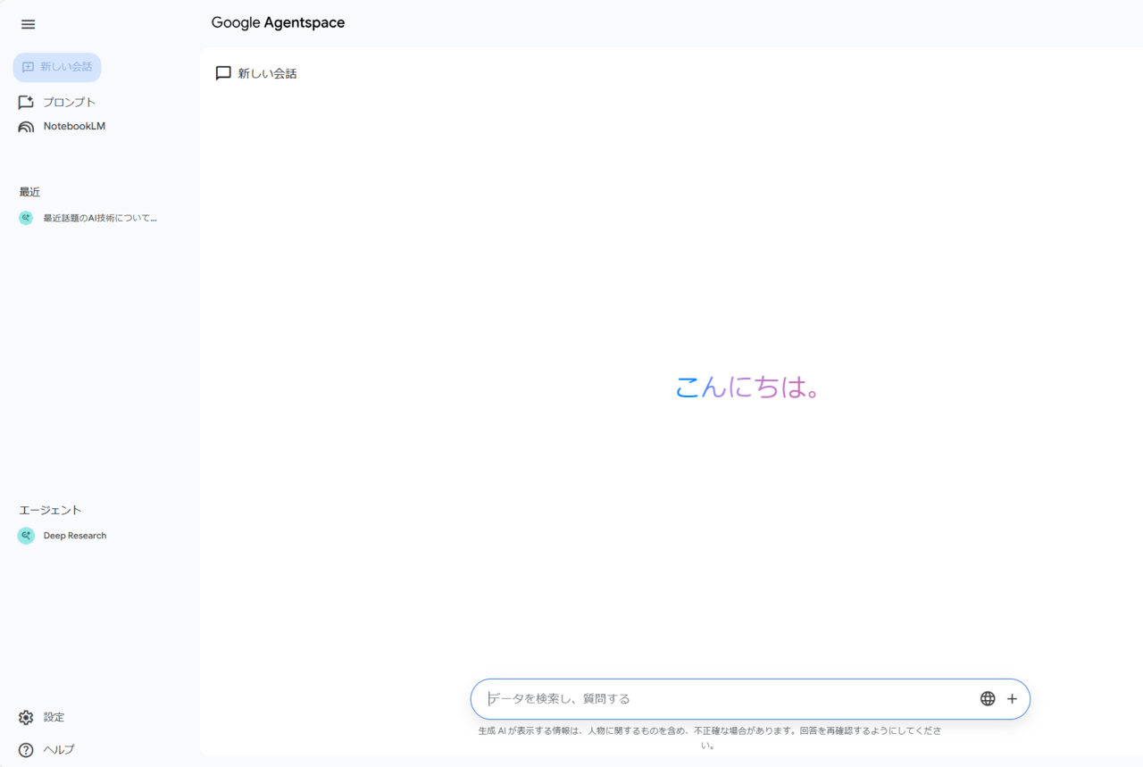Click the recent chat avatar icon

tap(26, 218)
